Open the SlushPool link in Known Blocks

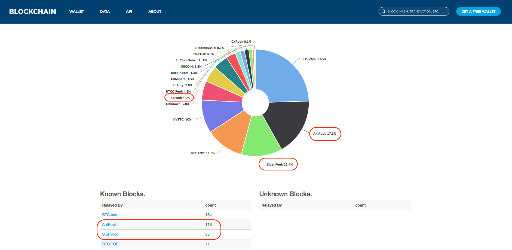(x=111, y=234)
